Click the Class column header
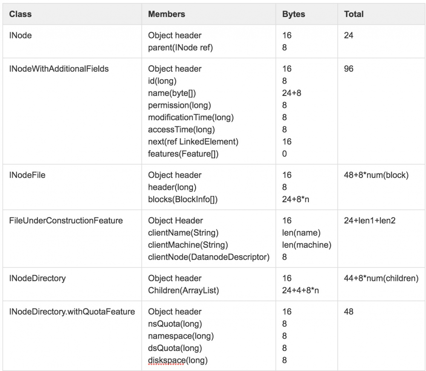Image resolution: width=426 pixels, height=371 pixels. click(20, 14)
